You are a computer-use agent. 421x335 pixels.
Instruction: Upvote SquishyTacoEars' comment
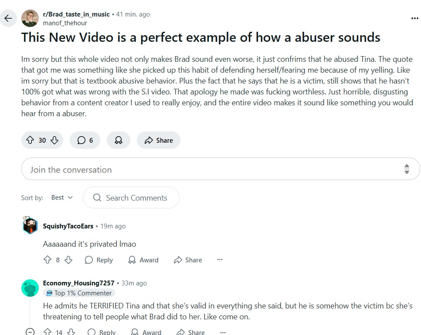(x=48, y=260)
